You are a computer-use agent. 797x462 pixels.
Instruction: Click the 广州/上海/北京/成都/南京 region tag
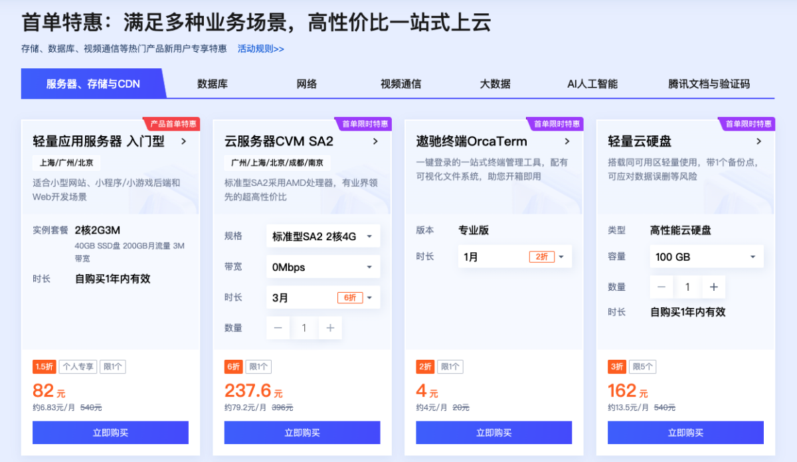pos(277,163)
